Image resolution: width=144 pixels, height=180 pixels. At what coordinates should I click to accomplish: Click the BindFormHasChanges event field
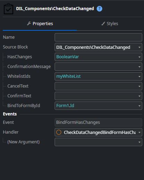point(98,122)
